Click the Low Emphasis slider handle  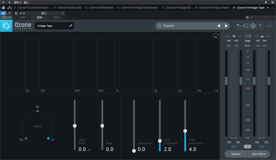[160, 141]
